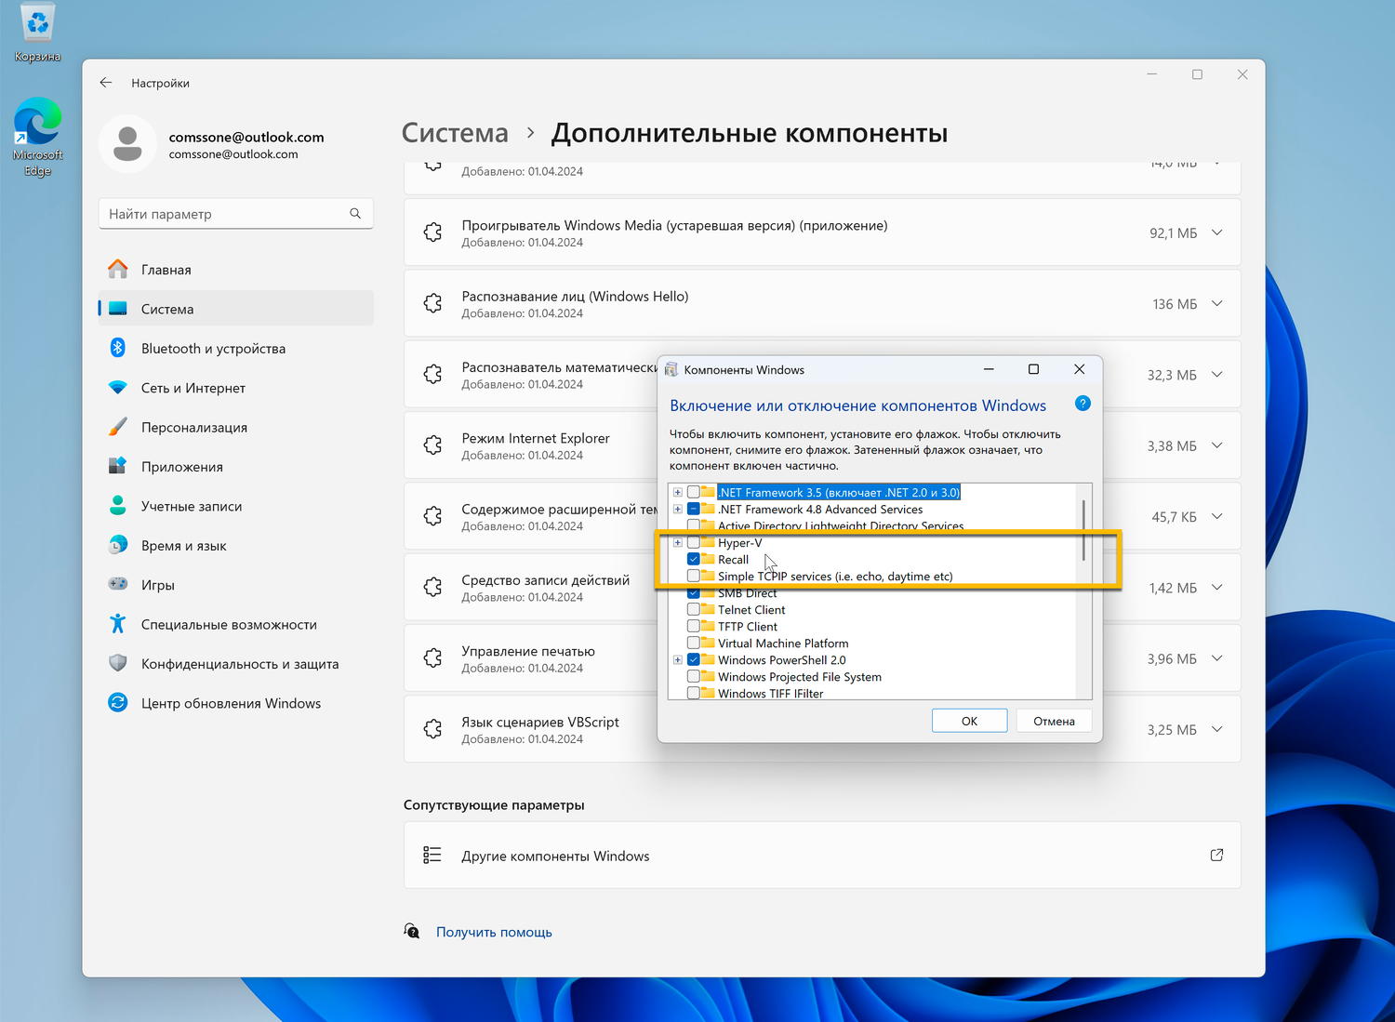The height and width of the screenshot is (1022, 1395).
Task: Click gear icon of Распознаватель математических
Action: [432, 374]
